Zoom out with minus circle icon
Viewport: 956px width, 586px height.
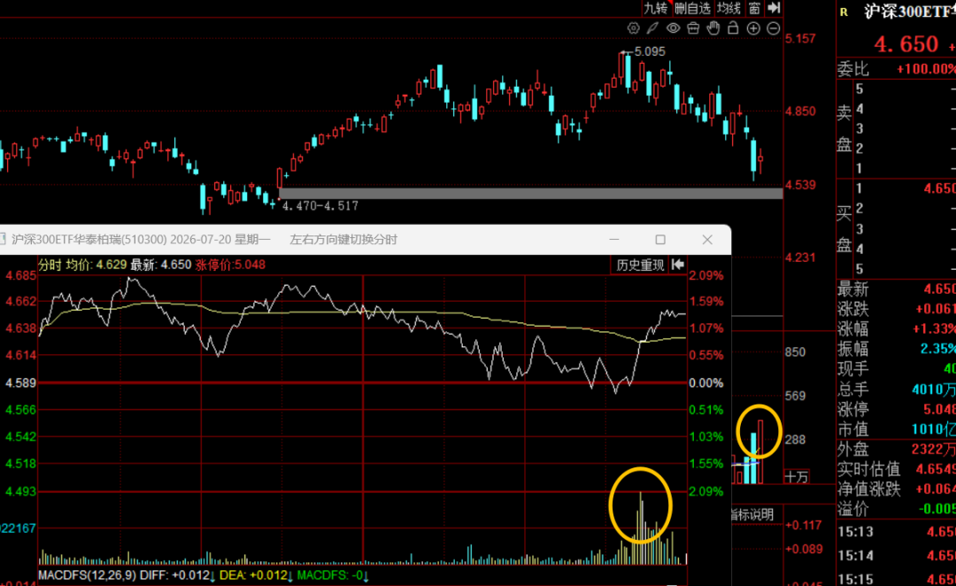[x=773, y=28]
